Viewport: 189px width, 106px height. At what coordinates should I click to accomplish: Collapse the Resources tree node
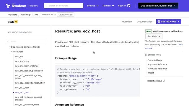click(12, 52)
